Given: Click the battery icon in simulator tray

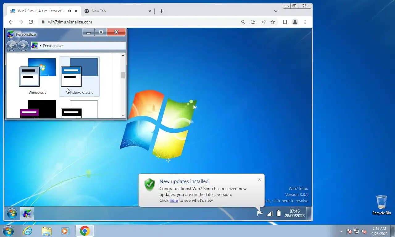Looking at the screenshot, I should [x=279, y=213].
